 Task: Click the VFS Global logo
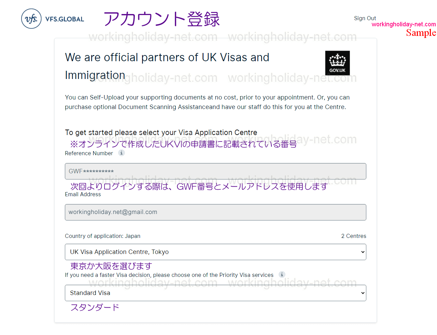click(53, 19)
